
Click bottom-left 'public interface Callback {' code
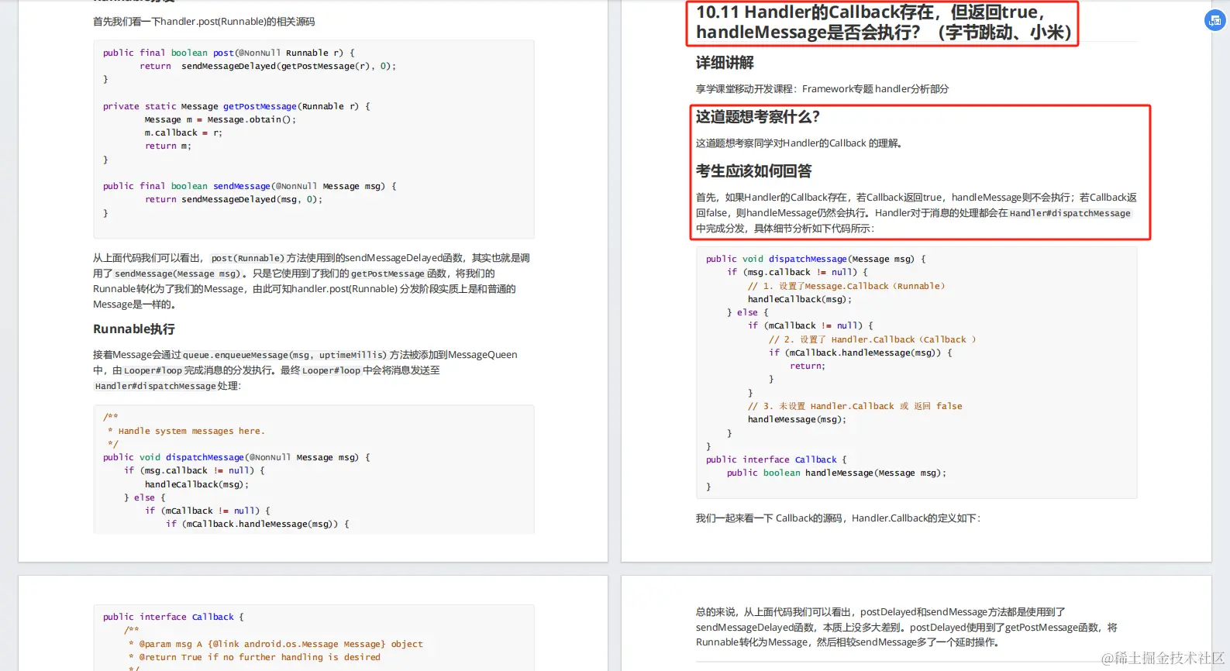174,617
